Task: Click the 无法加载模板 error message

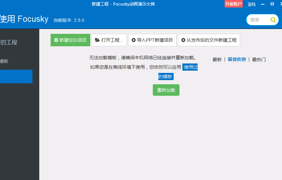Action: (142, 58)
